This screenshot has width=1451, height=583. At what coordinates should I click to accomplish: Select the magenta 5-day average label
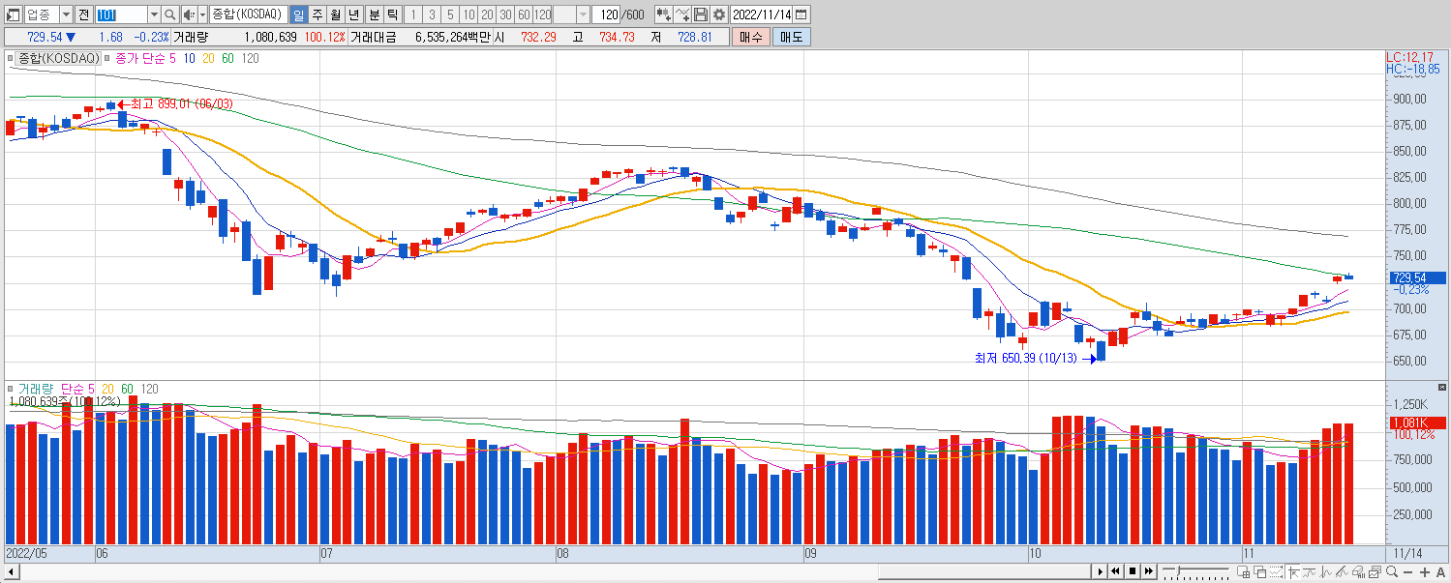pos(172,59)
